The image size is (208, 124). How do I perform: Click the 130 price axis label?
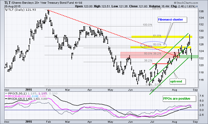coord(201,31)
